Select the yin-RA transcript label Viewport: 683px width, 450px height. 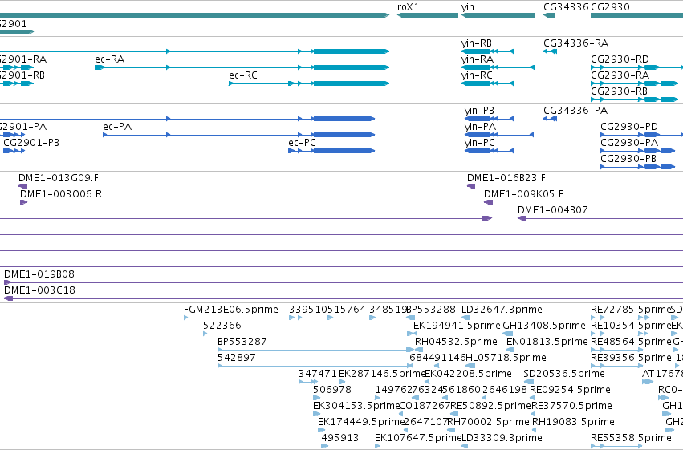click(x=478, y=59)
